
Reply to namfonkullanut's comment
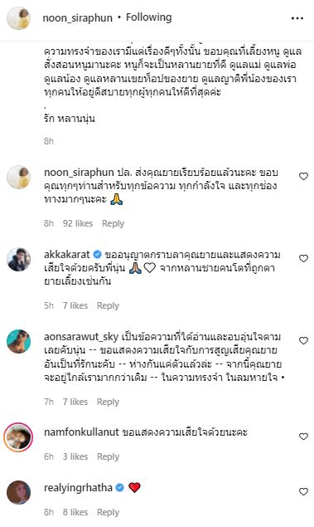pyautogui.click(x=108, y=456)
